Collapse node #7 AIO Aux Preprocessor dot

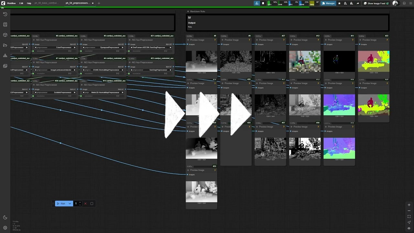point(33,62)
